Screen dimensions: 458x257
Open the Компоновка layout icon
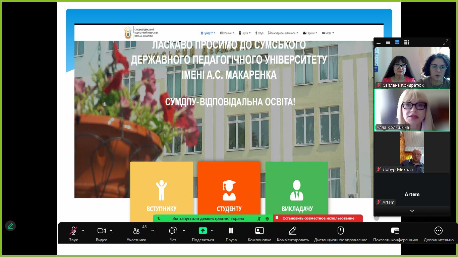260,231
